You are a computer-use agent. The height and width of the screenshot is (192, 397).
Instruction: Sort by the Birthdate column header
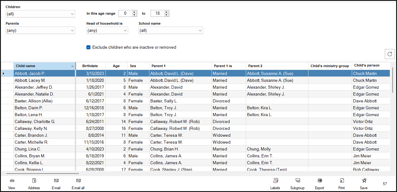click(90, 66)
